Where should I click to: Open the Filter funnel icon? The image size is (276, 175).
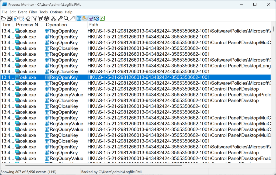click(x=35, y=18)
